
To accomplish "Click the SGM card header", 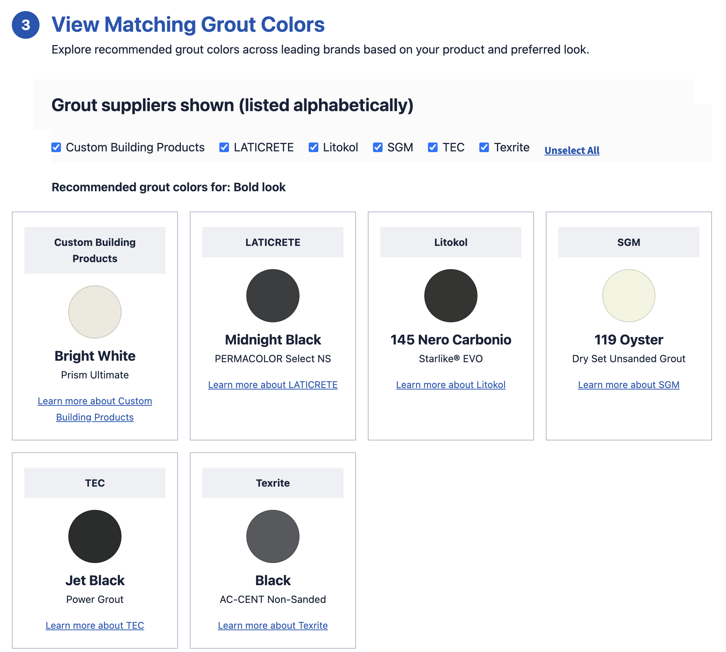I will pos(629,242).
